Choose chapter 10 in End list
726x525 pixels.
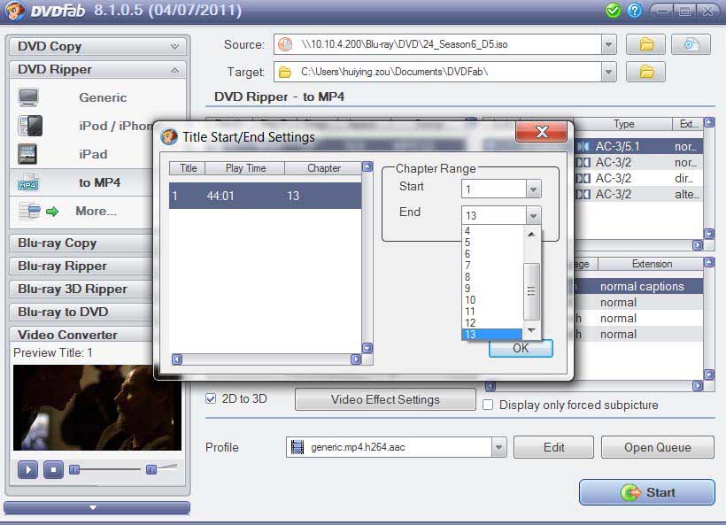click(x=492, y=300)
